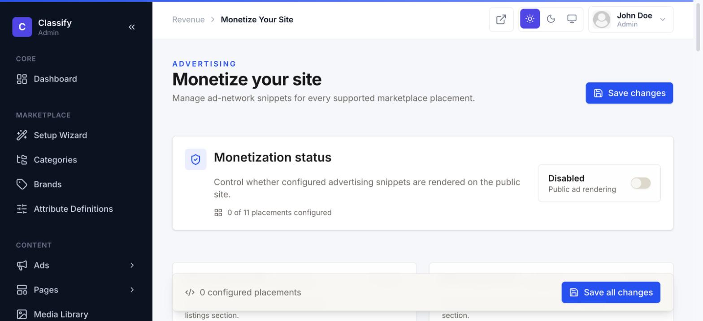
Task: Click Monetize Your Site breadcrumb
Action: [257, 20]
